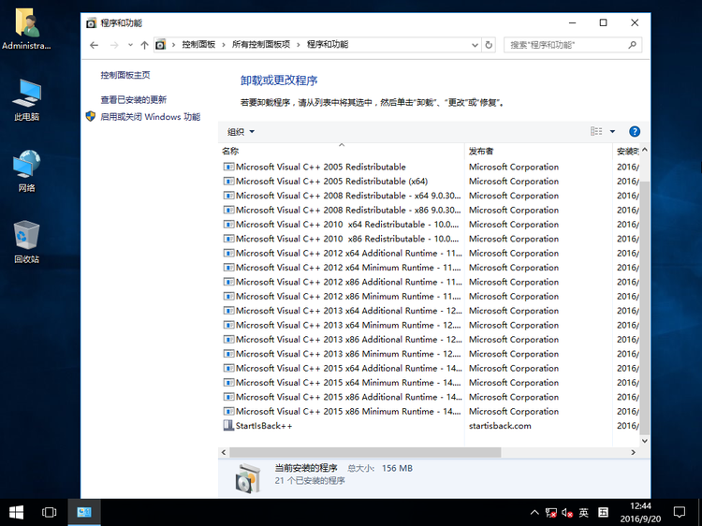
Task: Sort by the install date column header
Action: click(626, 151)
